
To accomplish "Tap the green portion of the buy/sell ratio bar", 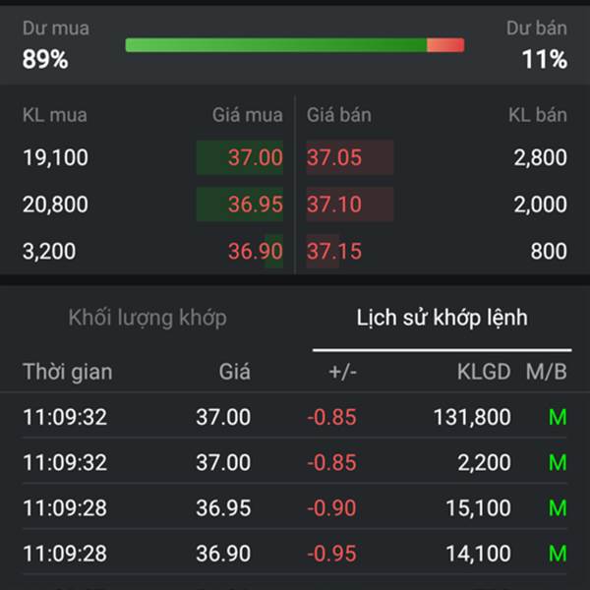I will tap(275, 45).
